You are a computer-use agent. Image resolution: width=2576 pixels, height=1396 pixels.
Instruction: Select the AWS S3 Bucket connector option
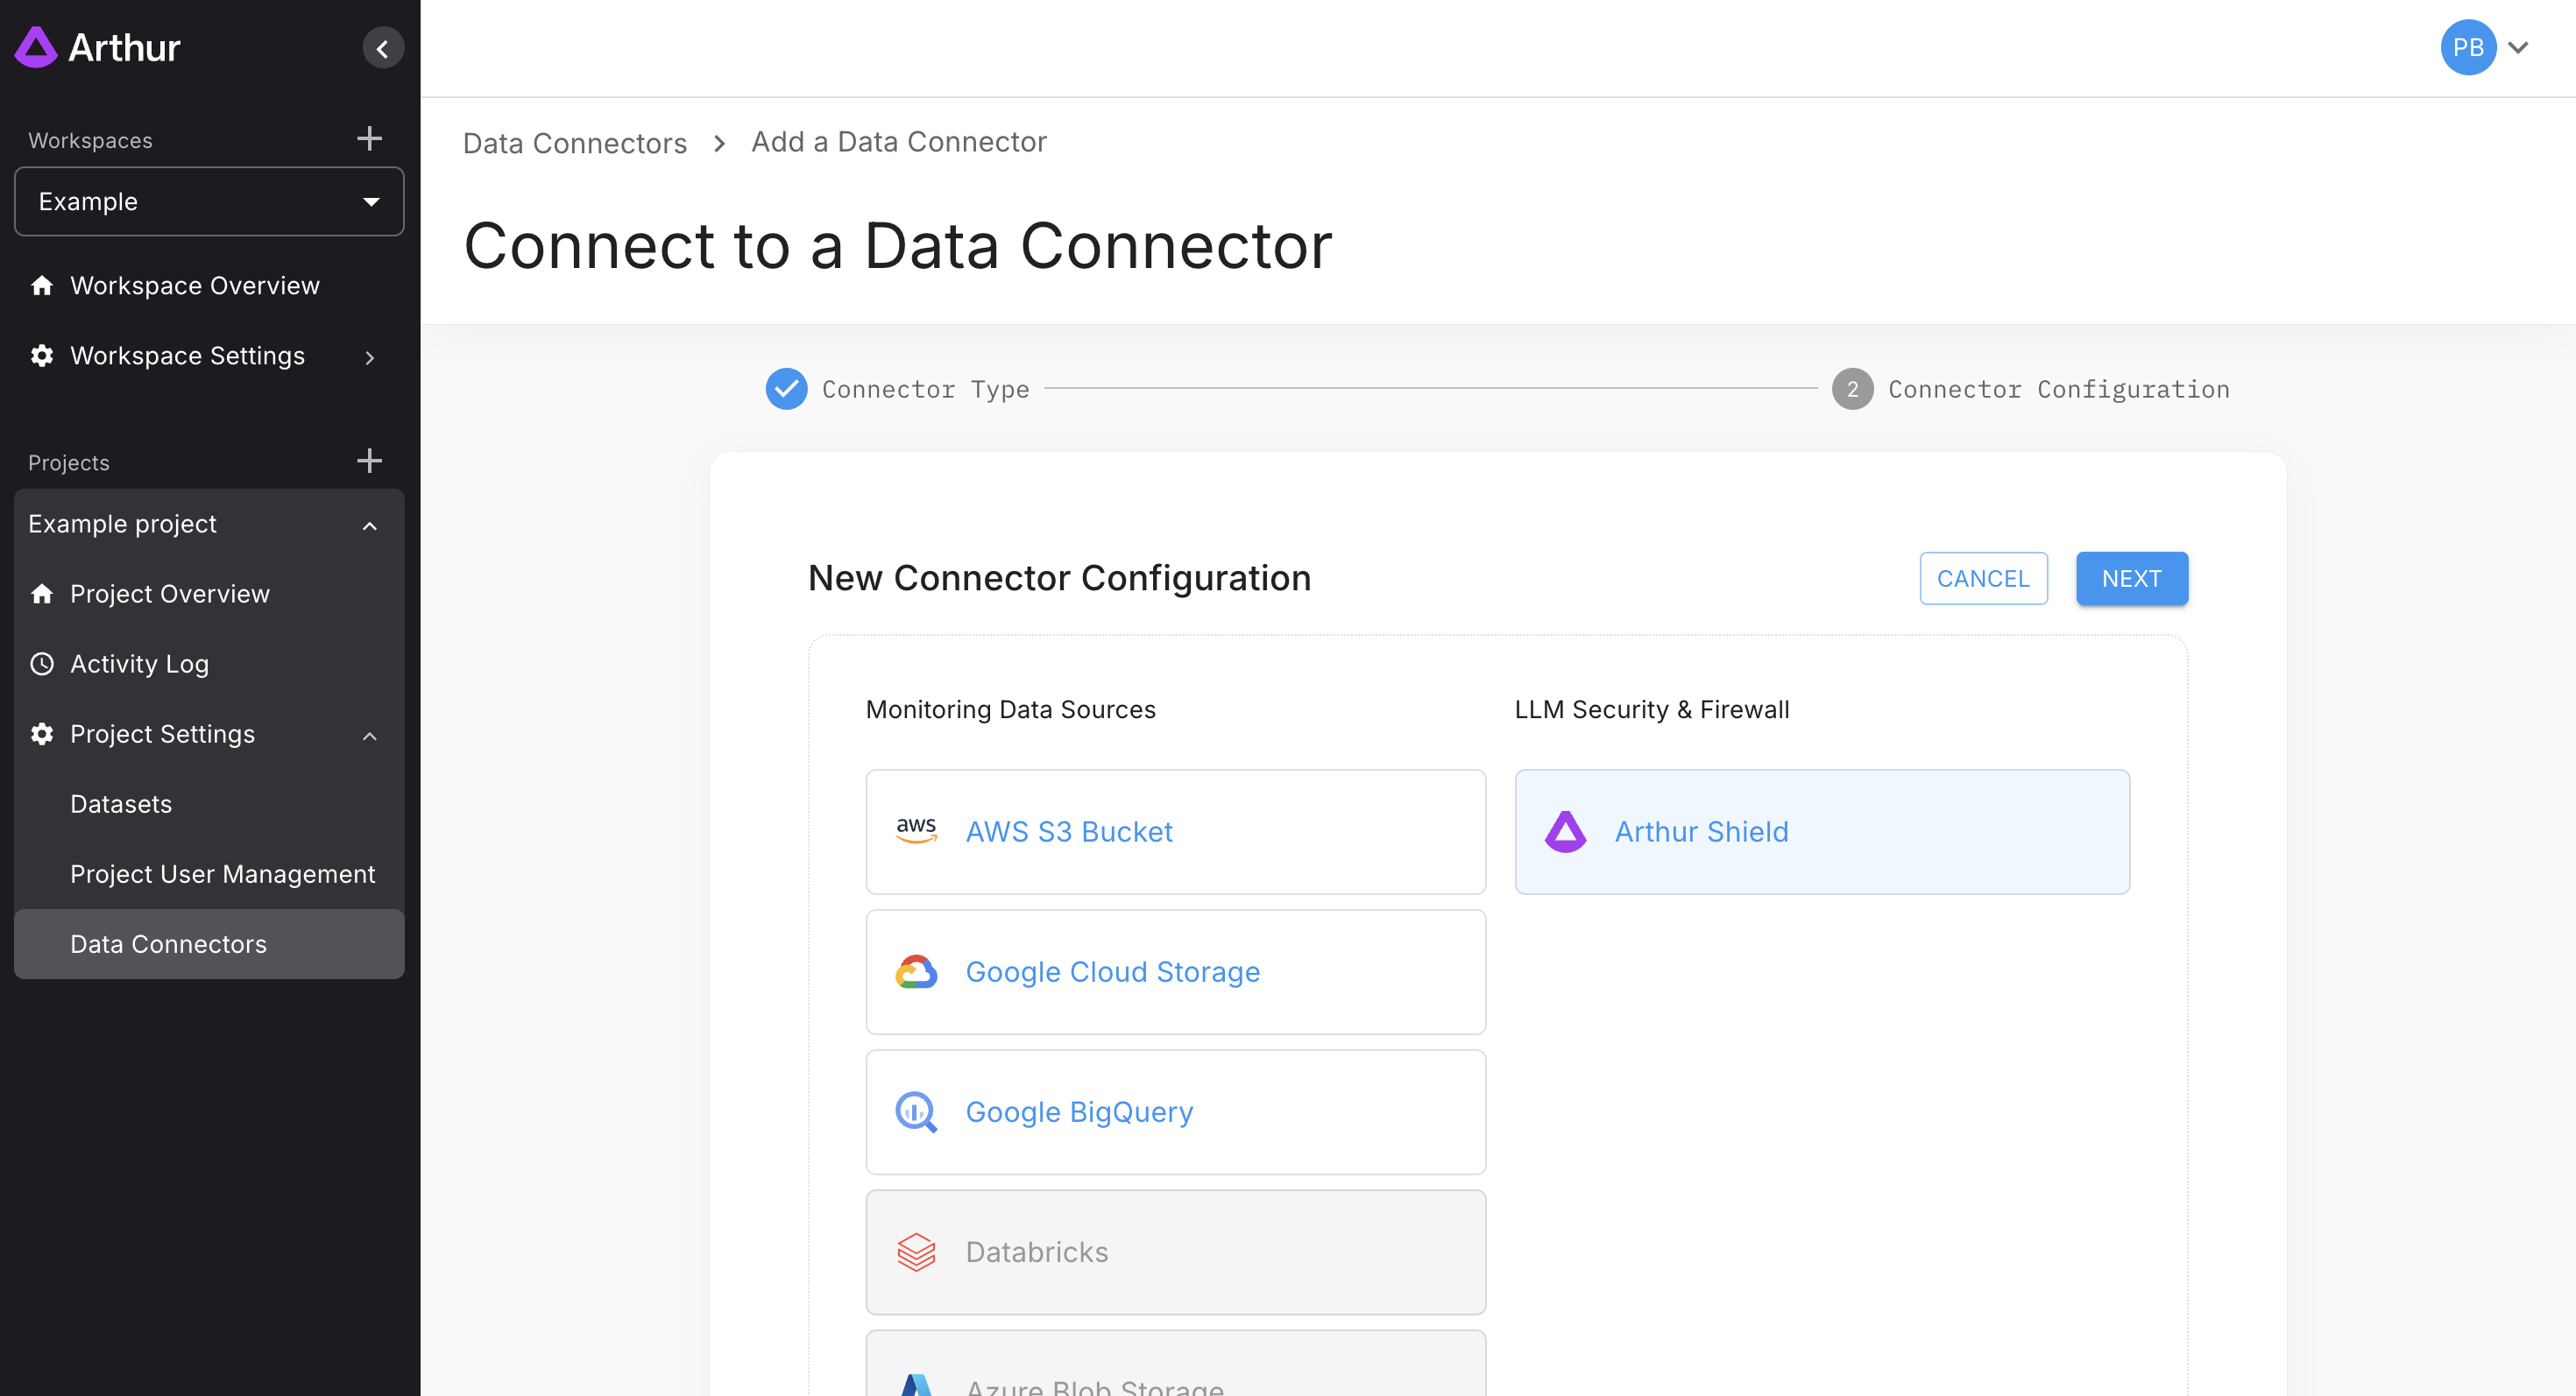pos(1175,830)
